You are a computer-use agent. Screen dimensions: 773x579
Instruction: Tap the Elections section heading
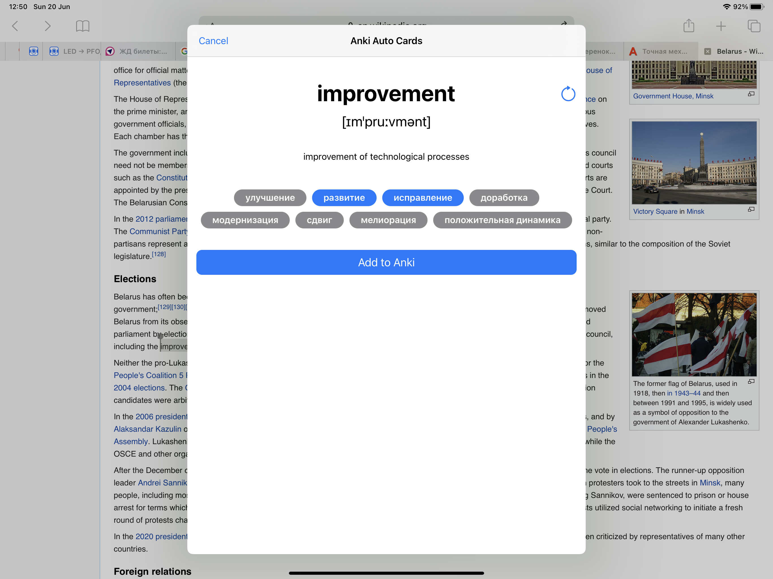(x=135, y=279)
